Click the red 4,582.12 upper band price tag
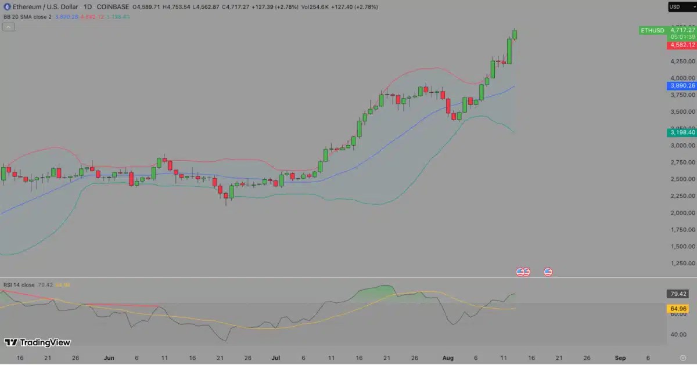Image resolution: width=697 pixels, height=365 pixels. coord(682,45)
